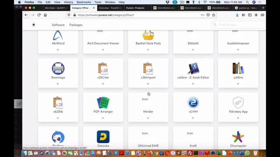Open macOS Spotlight search icon
Image resolution: width=280 pixels, height=157 pixels.
247,2
